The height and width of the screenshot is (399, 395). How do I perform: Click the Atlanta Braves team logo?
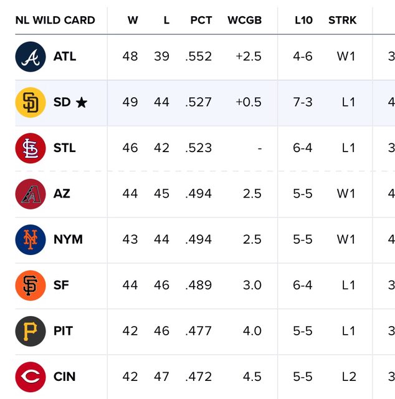31,57
